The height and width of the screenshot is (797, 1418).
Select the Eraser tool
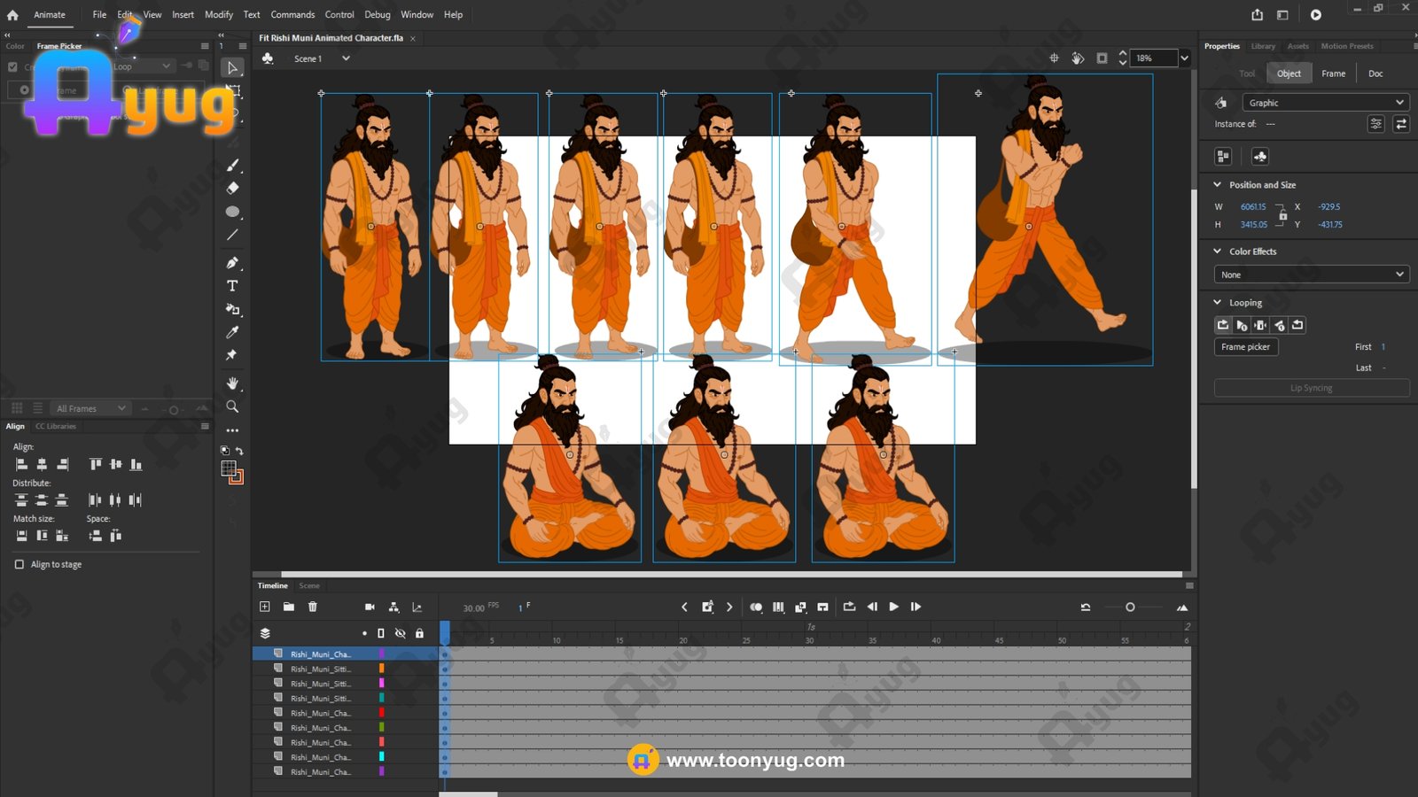pos(232,188)
